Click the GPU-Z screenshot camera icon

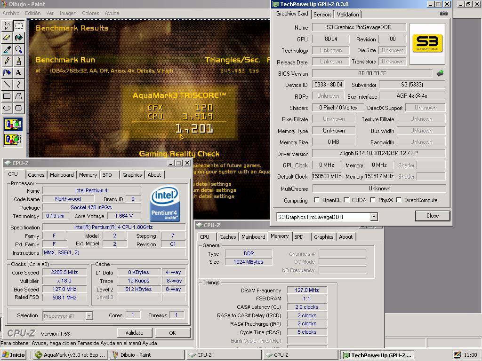pos(443,14)
